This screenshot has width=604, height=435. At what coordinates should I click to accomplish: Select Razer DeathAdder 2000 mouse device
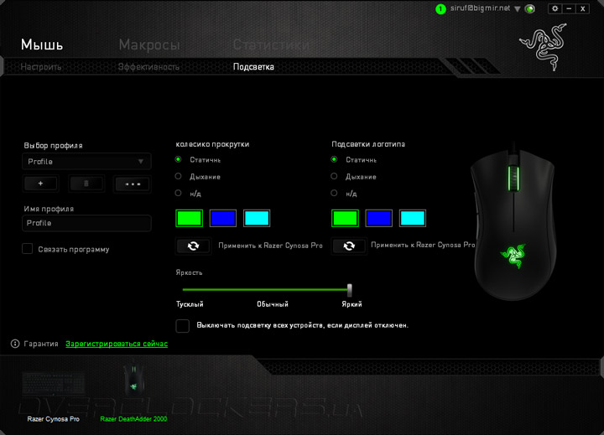point(133,392)
